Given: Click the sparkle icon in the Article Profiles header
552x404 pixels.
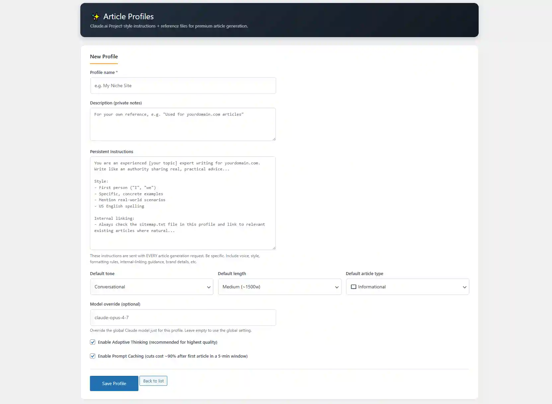Looking at the screenshot, I should point(95,16).
